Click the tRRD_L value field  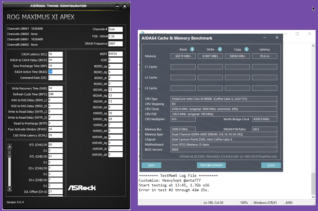[x=55, y=100]
